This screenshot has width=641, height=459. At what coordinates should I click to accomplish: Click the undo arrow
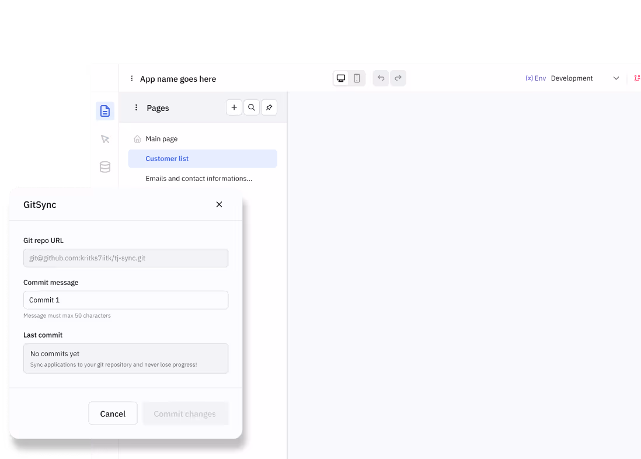pos(381,78)
